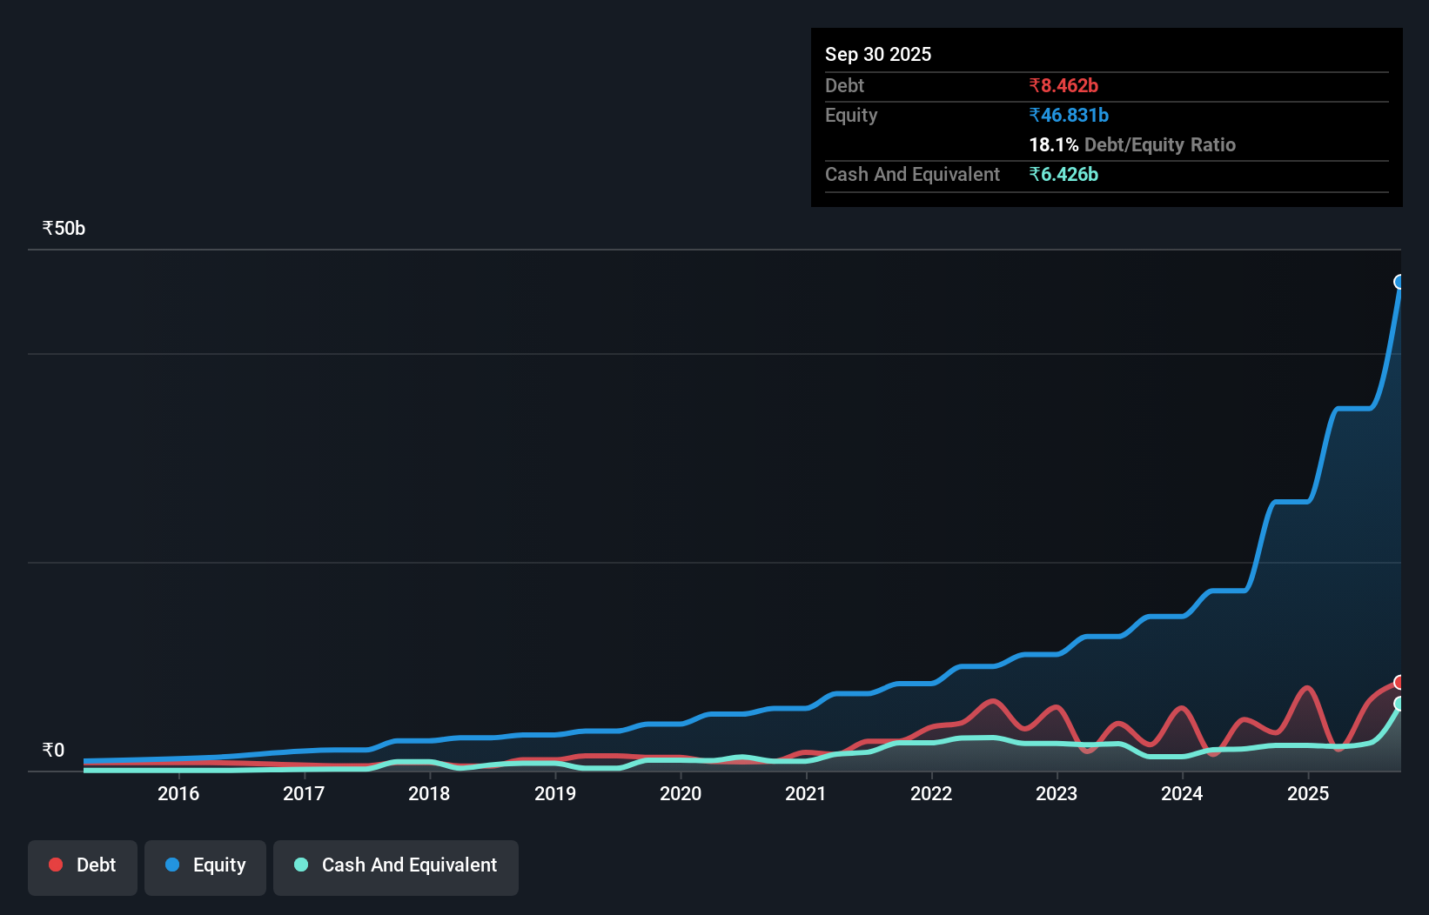The height and width of the screenshot is (915, 1429).
Task: Toggle visibility of the Debt series
Action: 83,867
